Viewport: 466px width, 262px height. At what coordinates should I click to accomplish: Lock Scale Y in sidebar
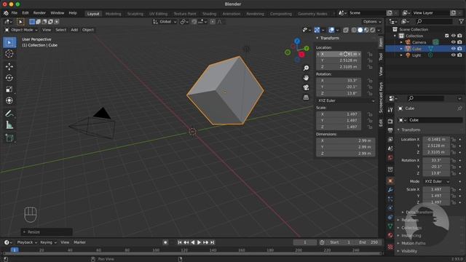(x=370, y=121)
